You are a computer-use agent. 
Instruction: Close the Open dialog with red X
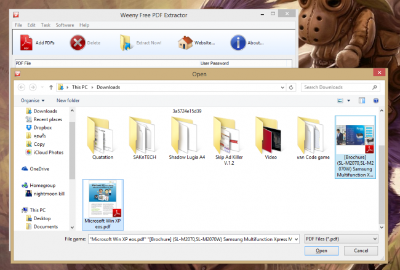(x=379, y=73)
